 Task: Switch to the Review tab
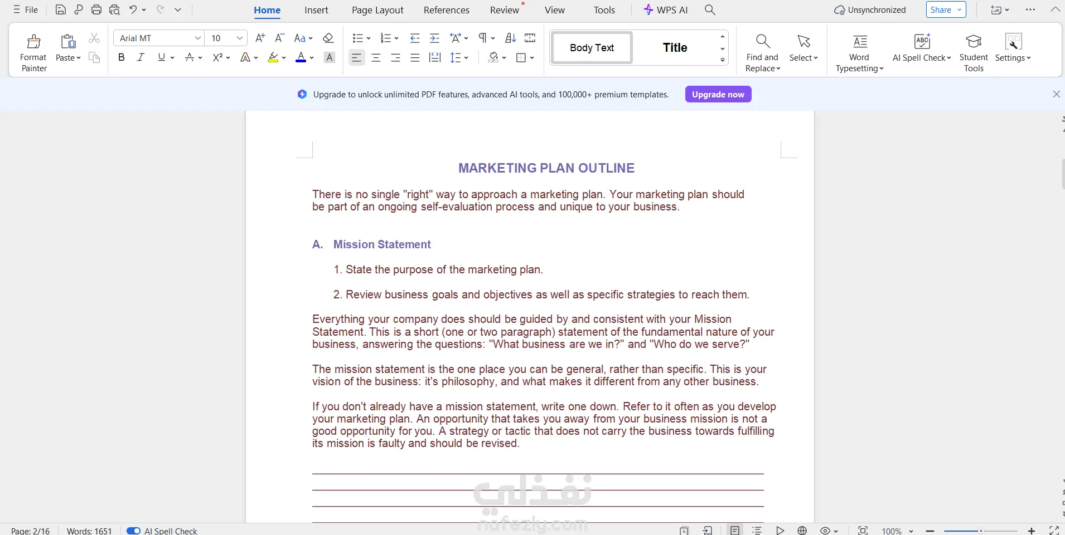(505, 10)
